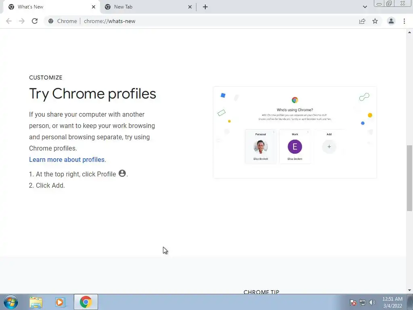Expand the tab search chevron

point(365,7)
